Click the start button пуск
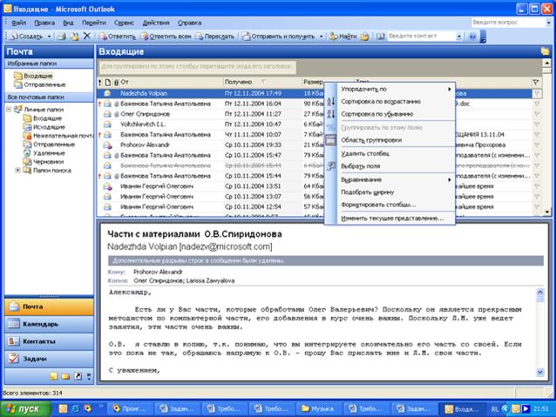This screenshot has height=417, width=556. 25,409
